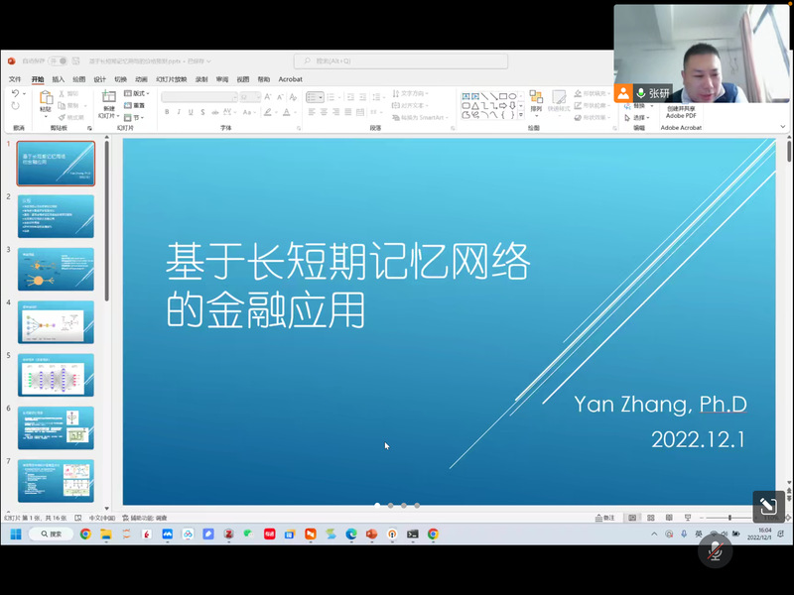Viewport: 794px width, 595px height.
Task: Click the Undo arrow icon
Action: (15, 93)
